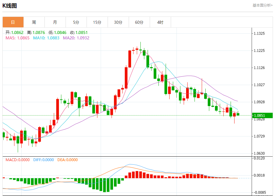This screenshot has width=276, height=196.
Task: Open the 60分 interval tab
Action: click(139, 22)
